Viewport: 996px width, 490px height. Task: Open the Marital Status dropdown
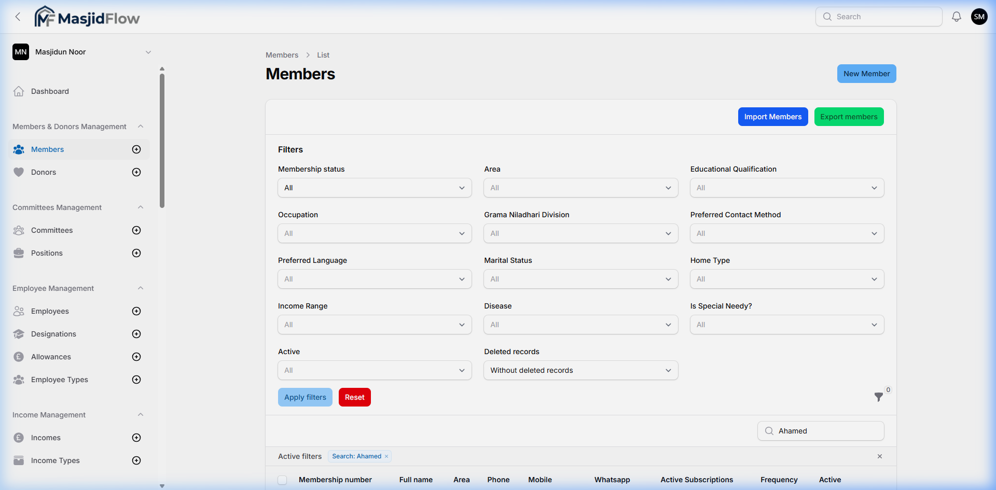pyautogui.click(x=580, y=279)
